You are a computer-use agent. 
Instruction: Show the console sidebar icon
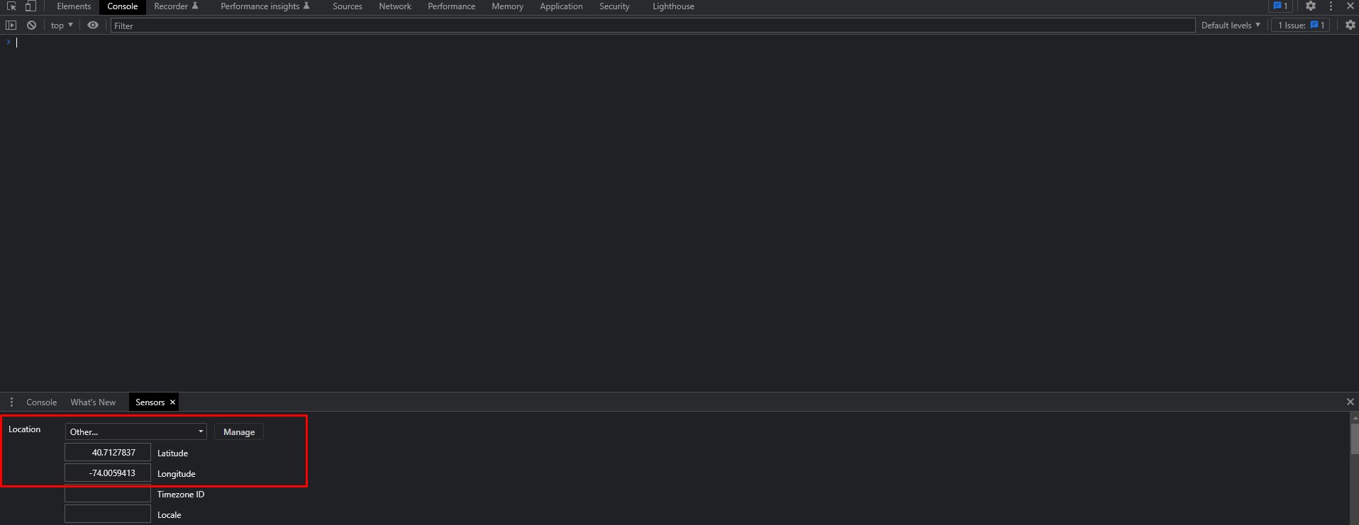11,25
